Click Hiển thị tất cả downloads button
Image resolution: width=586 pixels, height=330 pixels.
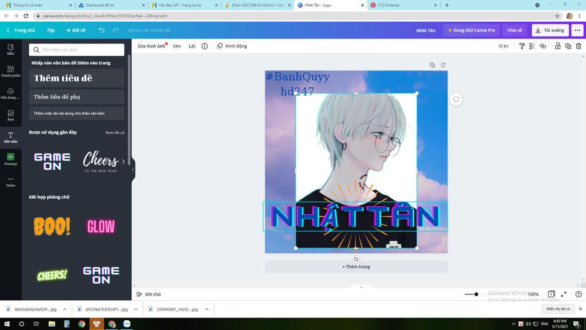pyautogui.click(x=558, y=309)
